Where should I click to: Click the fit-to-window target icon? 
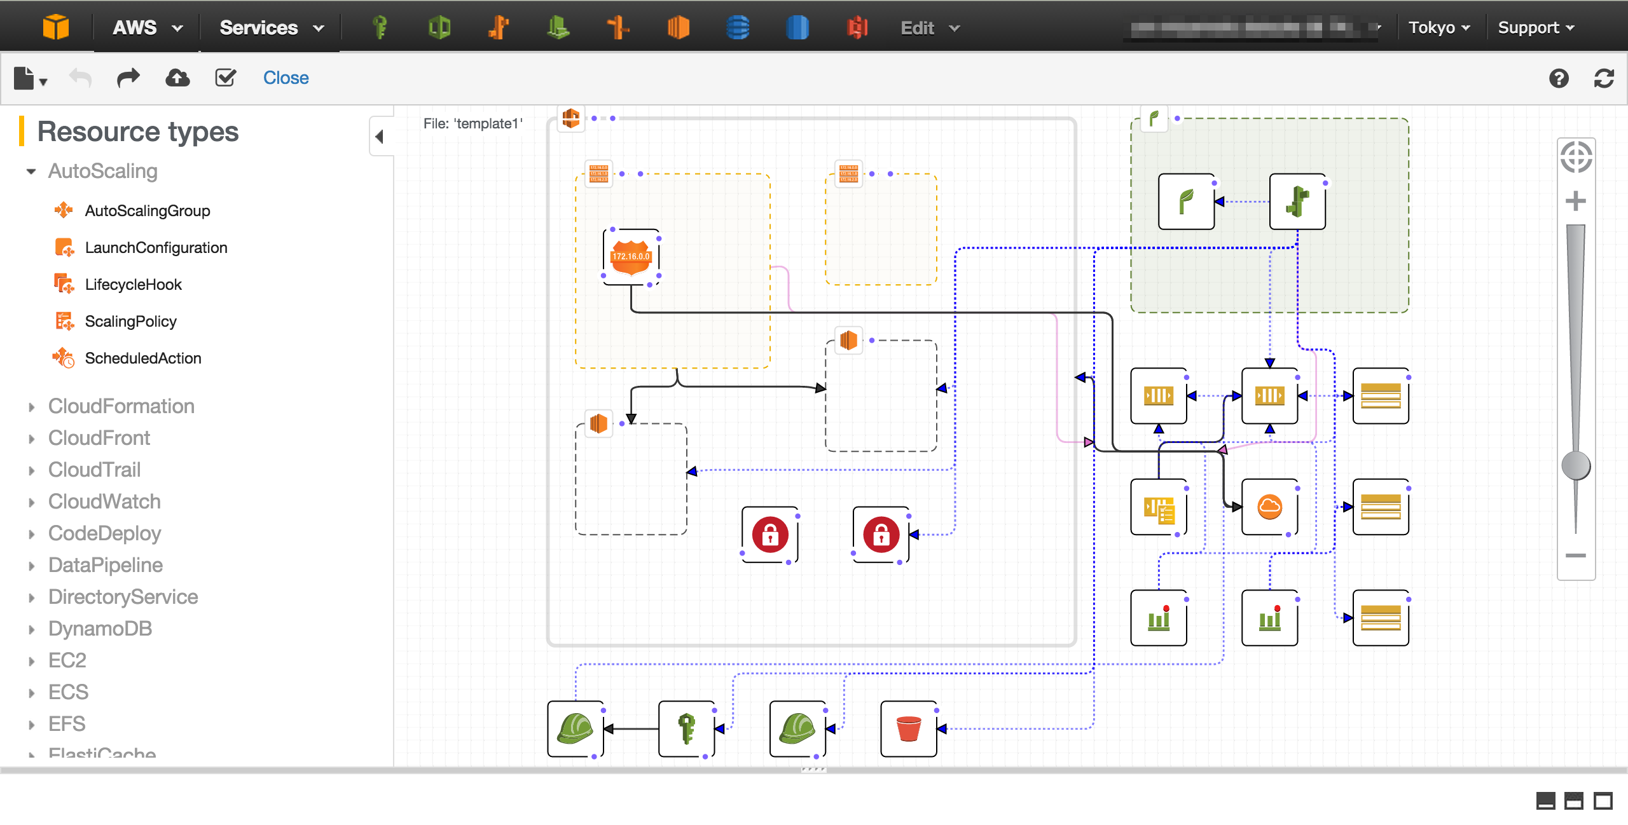1576,158
